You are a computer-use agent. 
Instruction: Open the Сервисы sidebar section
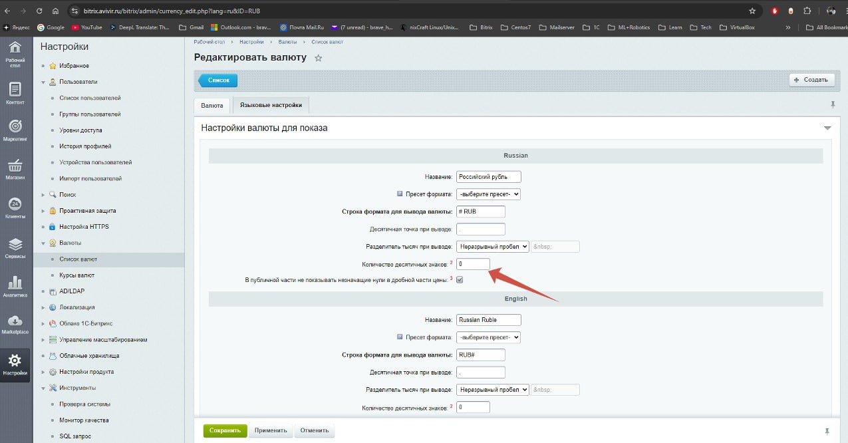pos(15,247)
